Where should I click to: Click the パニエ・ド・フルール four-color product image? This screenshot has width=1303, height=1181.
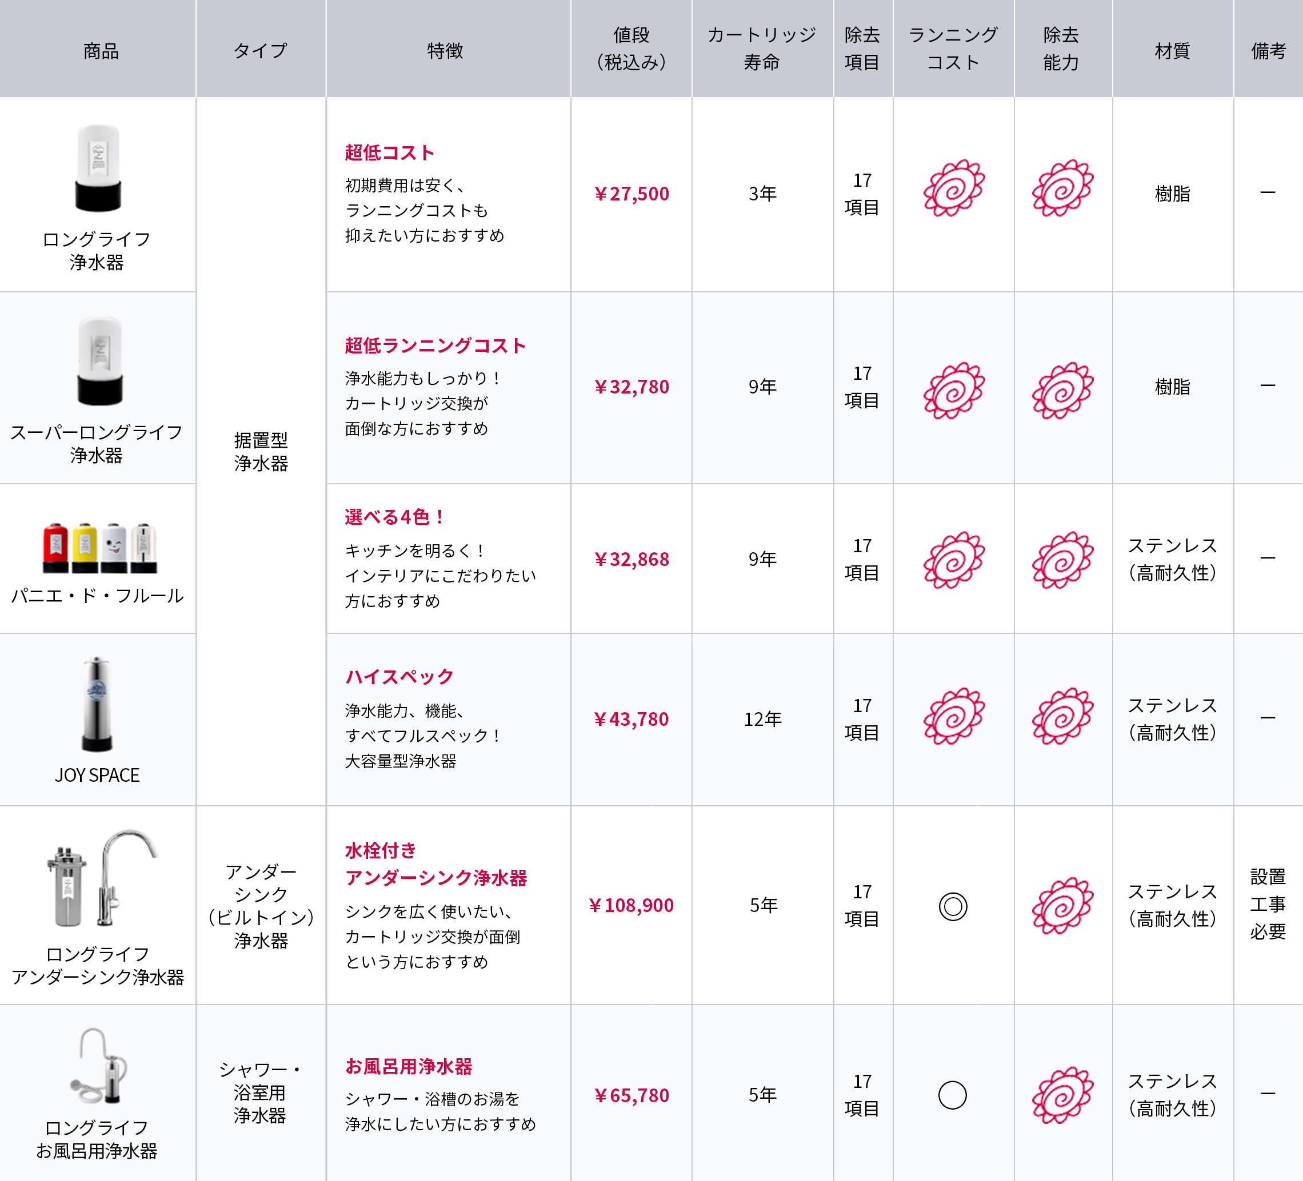[99, 548]
